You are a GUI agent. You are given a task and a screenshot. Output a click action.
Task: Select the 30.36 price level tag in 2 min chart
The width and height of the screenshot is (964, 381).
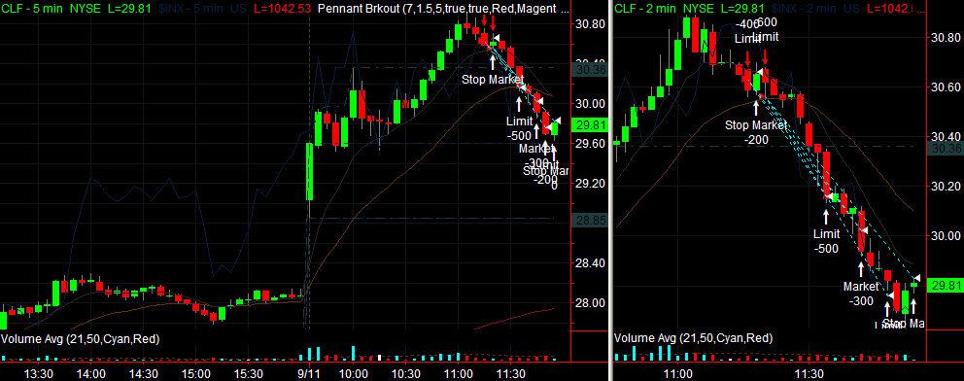tap(945, 148)
